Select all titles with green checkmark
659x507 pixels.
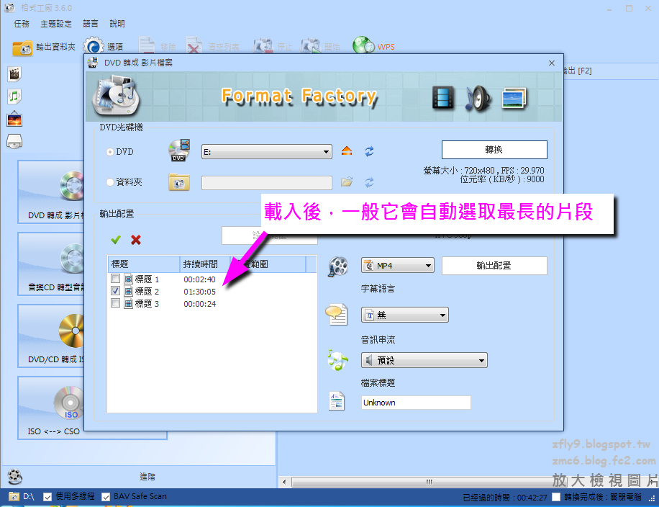[x=116, y=240]
